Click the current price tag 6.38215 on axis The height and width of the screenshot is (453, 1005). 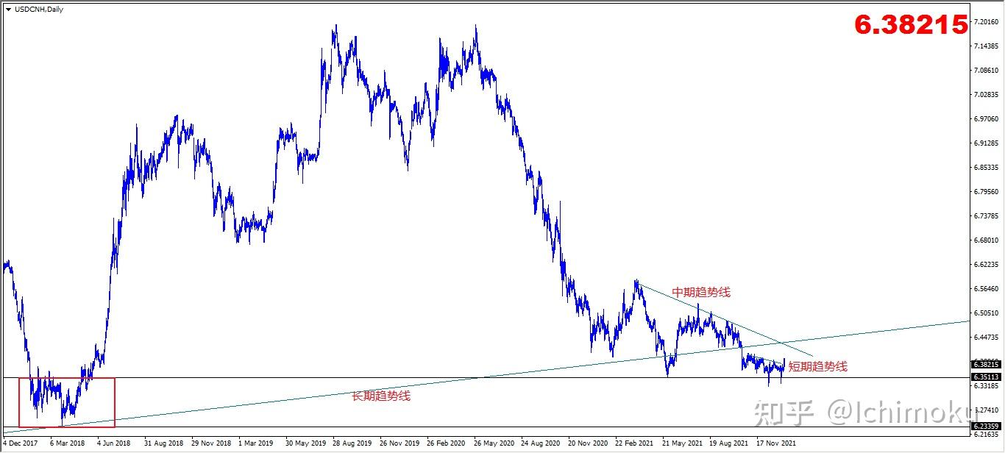[986, 364]
